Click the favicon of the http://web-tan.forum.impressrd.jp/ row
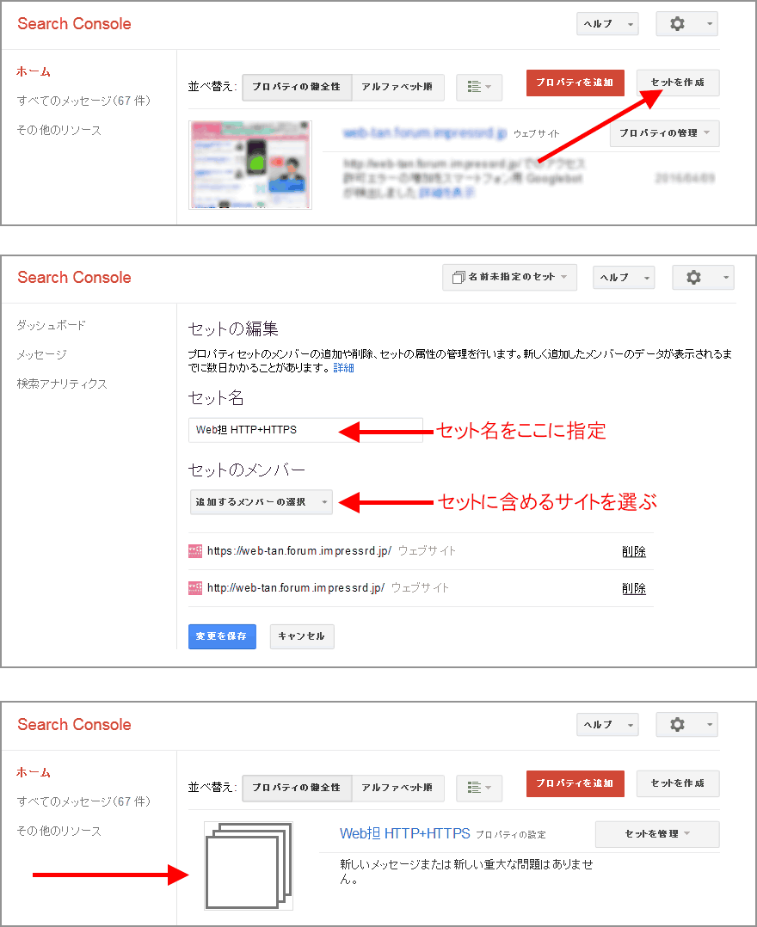Screen dimensions: 757x927 [194, 588]
